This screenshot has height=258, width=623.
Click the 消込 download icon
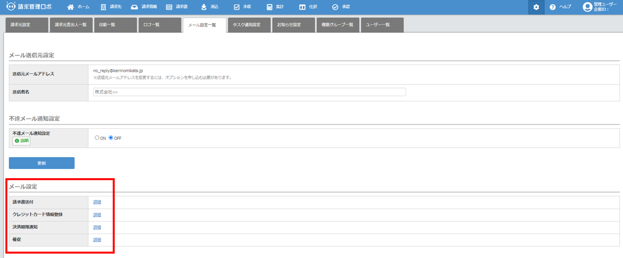tap(204, 7)
